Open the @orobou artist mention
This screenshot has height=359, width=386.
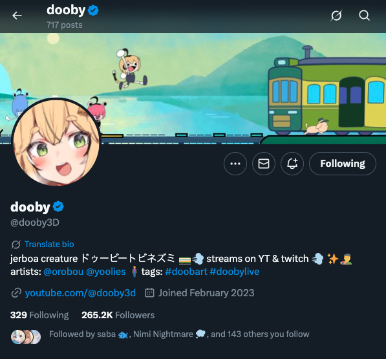pyautogui.click(x=63, y=272)
